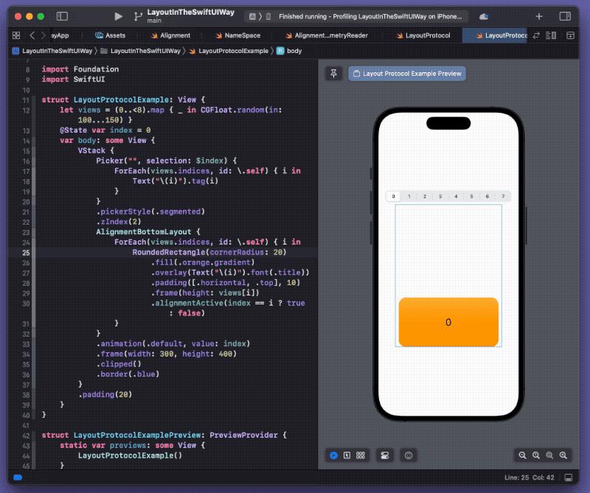Image resolution: width=590 pixels, height=493 pixels.
Task: Zoom in the preview canvas
Action: point(563,455)
